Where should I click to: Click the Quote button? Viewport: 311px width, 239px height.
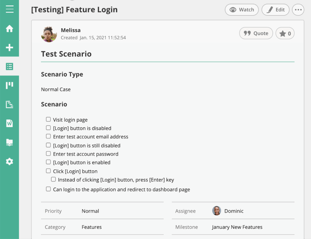tap(256, 33)
